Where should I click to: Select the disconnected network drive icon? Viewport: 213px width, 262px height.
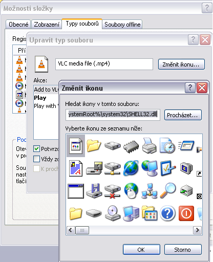(x=112, y=191)
